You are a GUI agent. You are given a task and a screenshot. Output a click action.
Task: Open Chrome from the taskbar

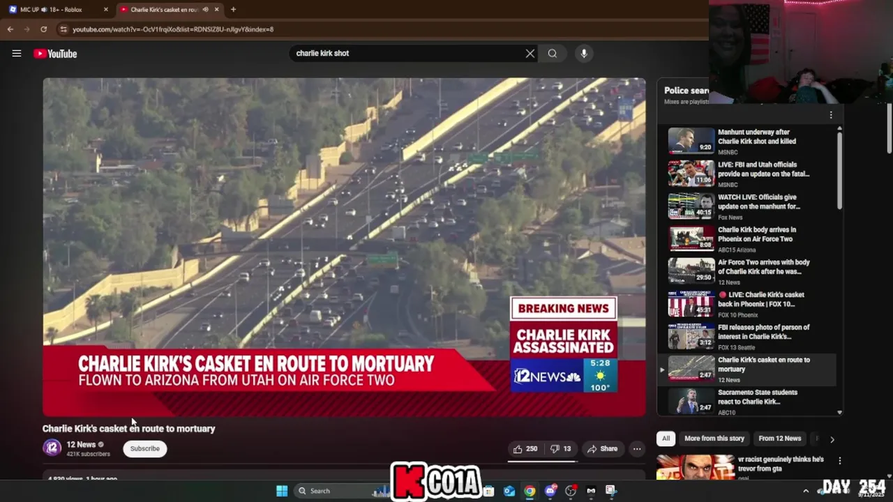coord(530,491)
